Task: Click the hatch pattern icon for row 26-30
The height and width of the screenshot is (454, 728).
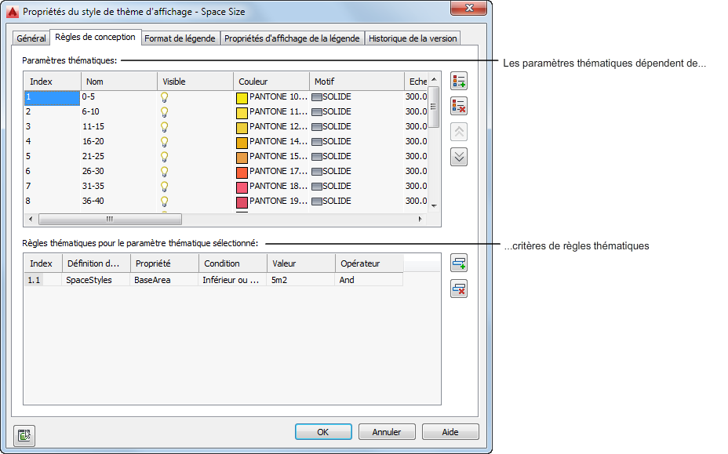Action: [317, 172]
